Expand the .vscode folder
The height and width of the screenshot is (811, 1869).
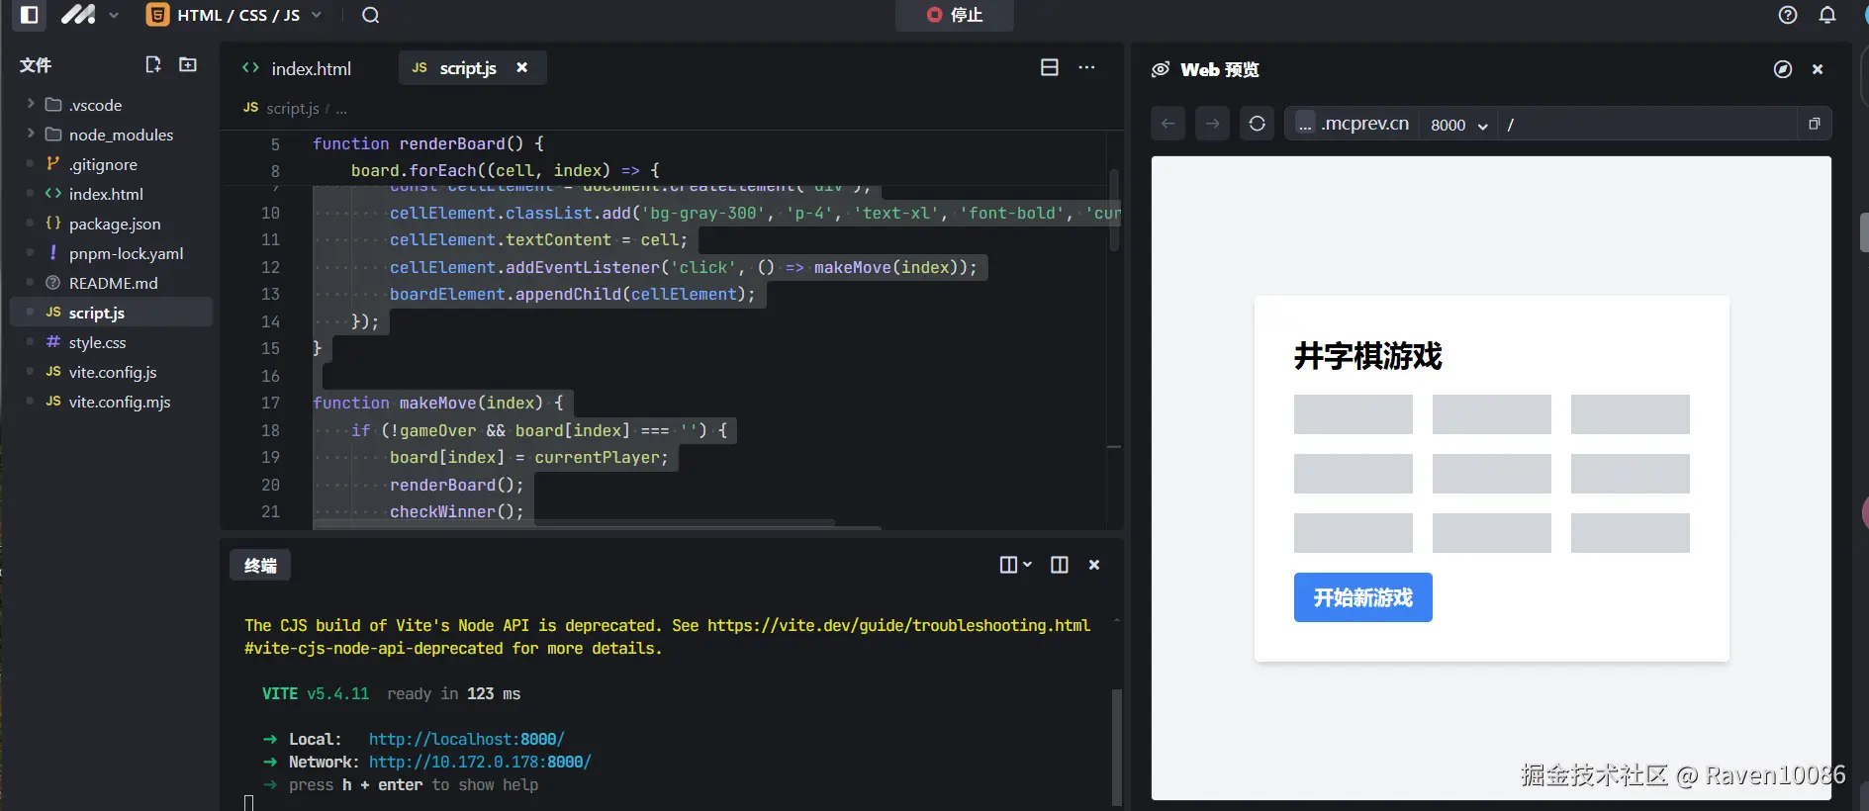[x=111, y=105]
